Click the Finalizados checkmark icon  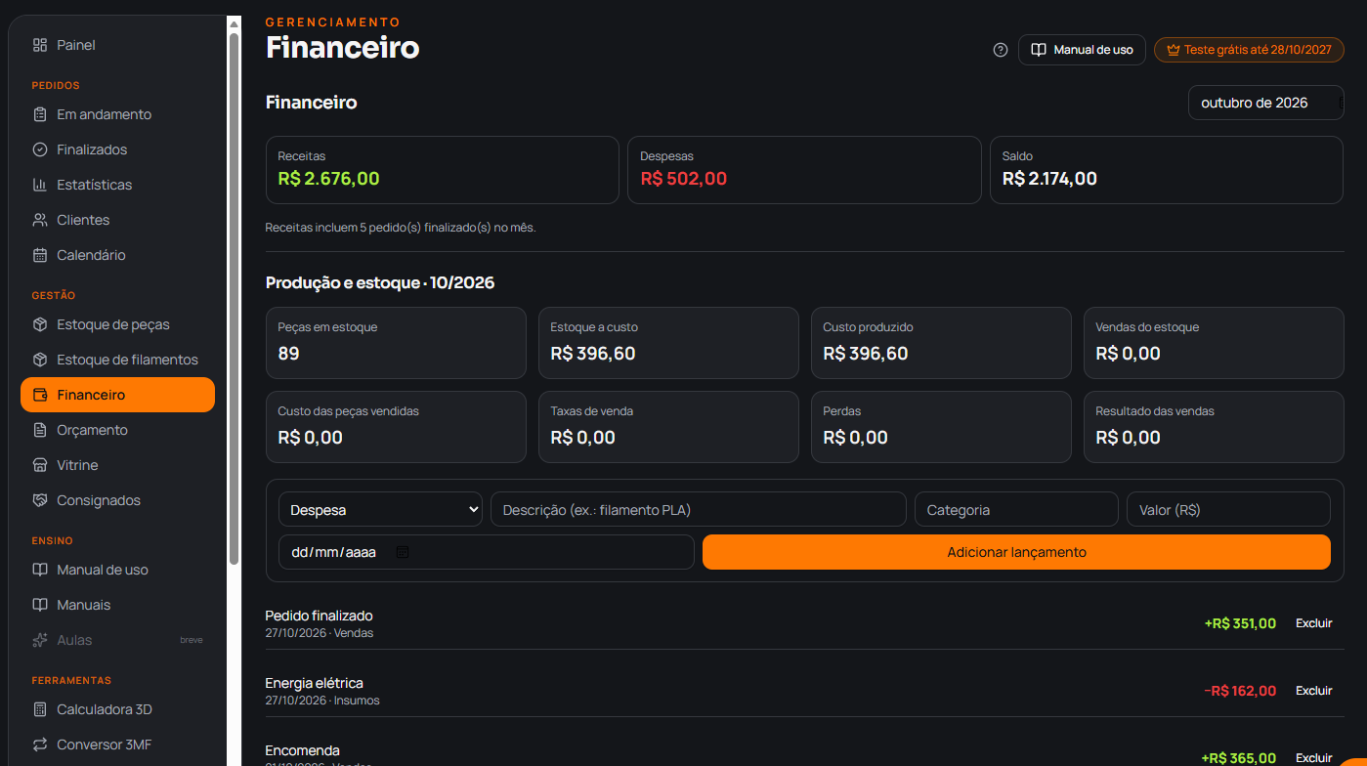[40, 149]
